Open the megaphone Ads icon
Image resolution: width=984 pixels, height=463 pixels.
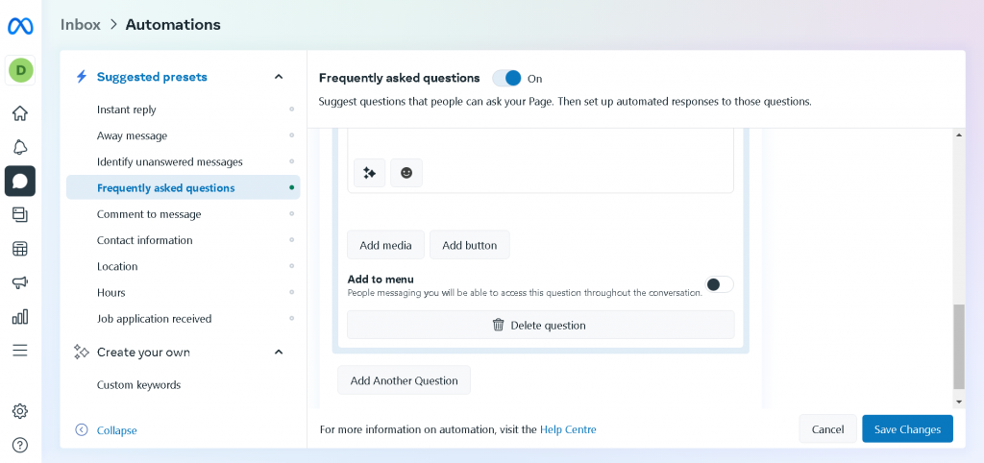(x=19, y=282)
